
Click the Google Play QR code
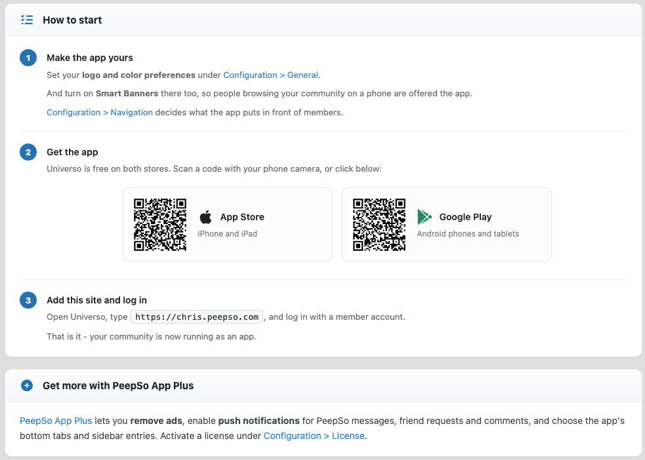click(x=379, y=225)
